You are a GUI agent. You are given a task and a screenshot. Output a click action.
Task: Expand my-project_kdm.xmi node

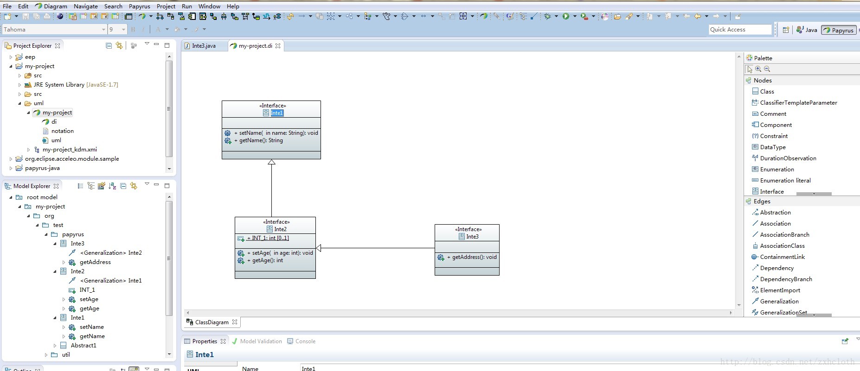point(28,150)
